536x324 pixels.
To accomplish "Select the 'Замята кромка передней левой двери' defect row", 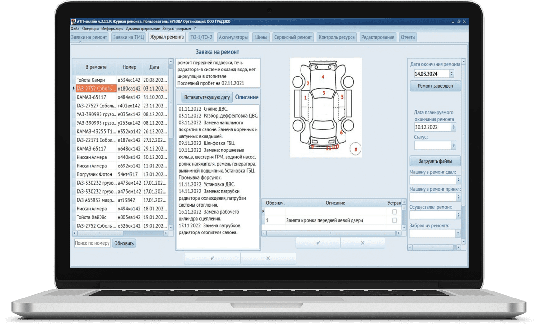I will 332,220.
